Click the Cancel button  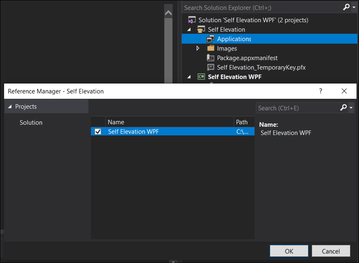(331, 251)
